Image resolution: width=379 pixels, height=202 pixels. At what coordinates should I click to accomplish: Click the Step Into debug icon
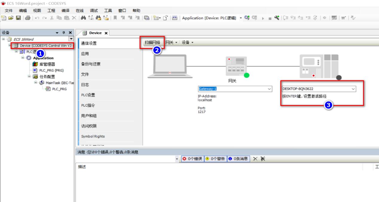[293, 18]
